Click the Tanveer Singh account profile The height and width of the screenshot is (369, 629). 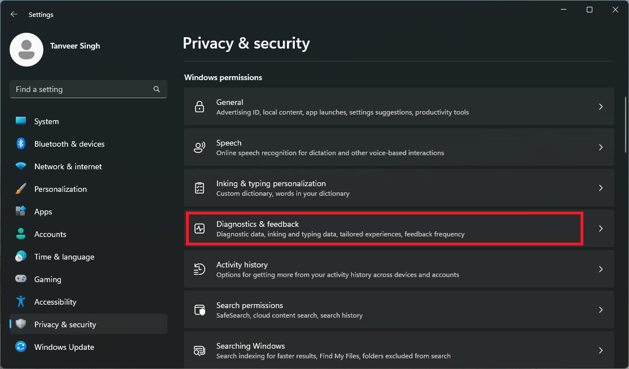pyautogui.click(x=55, y=50)
